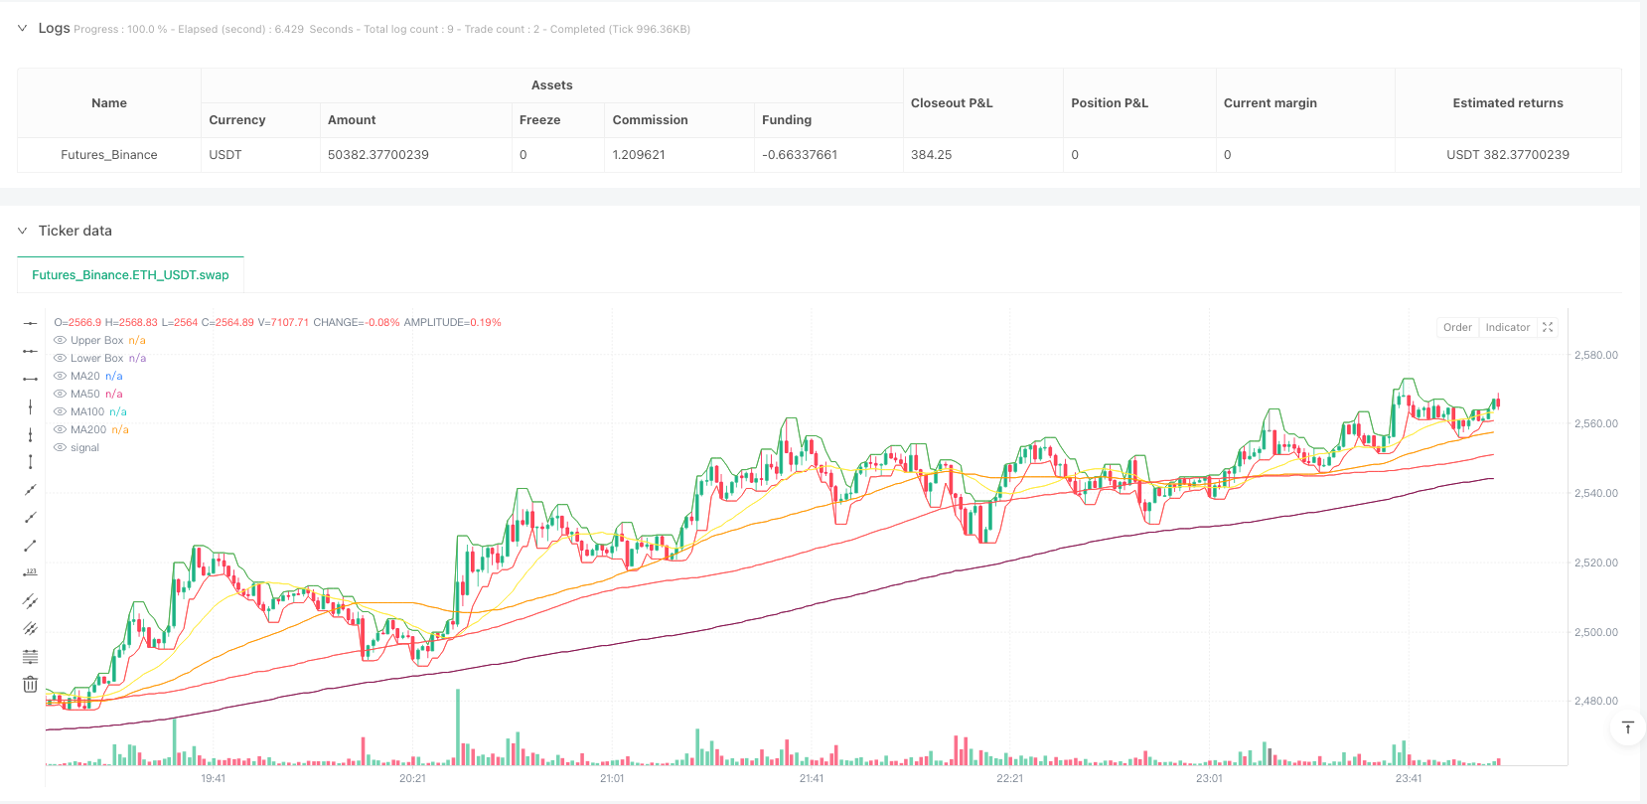Hide the MA20 moving average
Viewport: 1647px width, 804px height.
(61, 377)
